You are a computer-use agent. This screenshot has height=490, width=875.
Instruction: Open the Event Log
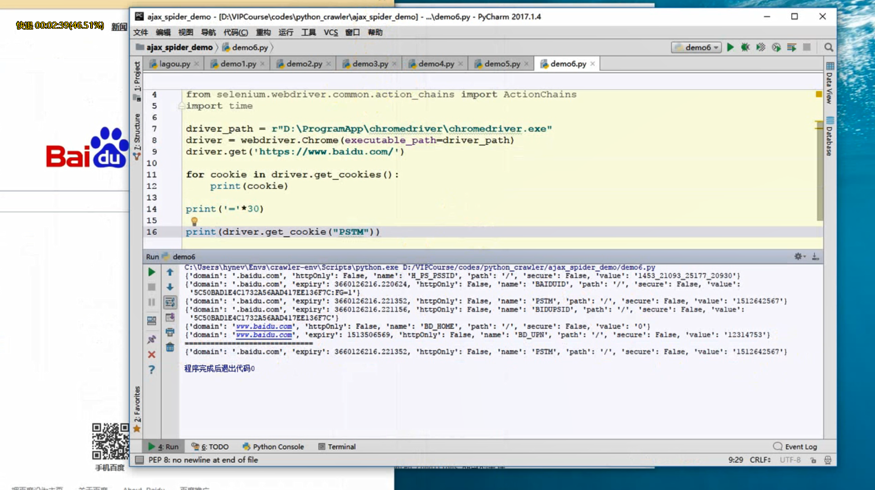click(795, 447)
